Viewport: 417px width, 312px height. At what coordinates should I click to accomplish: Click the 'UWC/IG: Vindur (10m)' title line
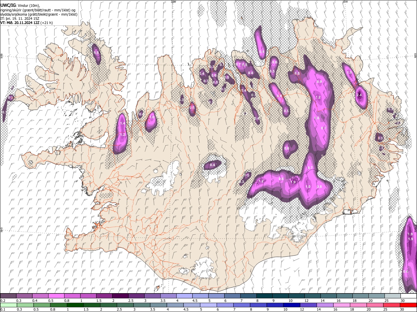[x=20, y=6]
